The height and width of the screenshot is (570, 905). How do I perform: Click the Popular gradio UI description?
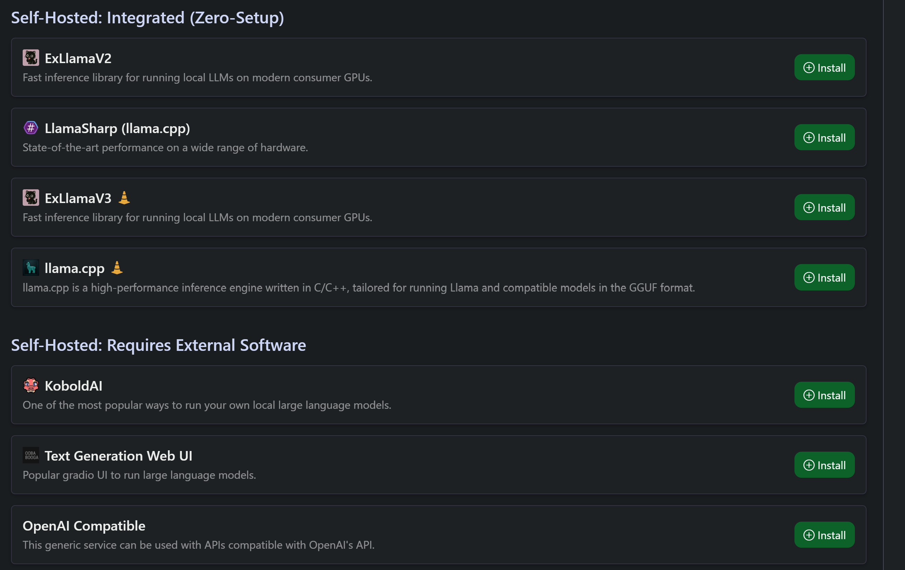pyautogui.click(x=139, y=475)
